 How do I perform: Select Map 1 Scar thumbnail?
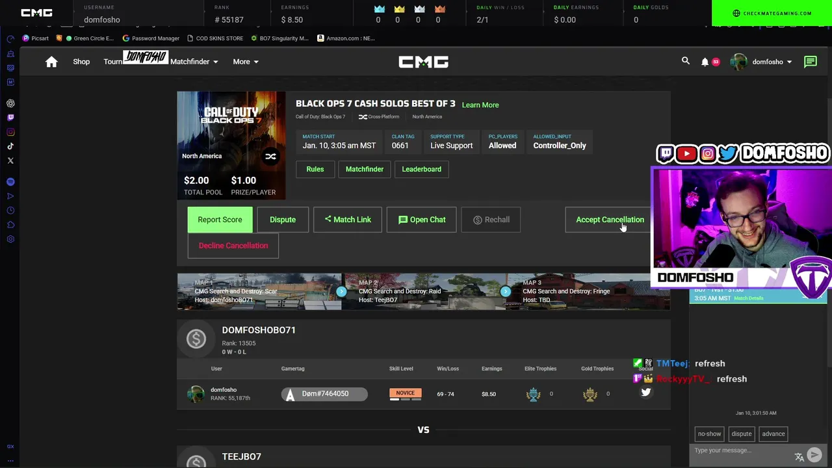[x=259, y=291]
